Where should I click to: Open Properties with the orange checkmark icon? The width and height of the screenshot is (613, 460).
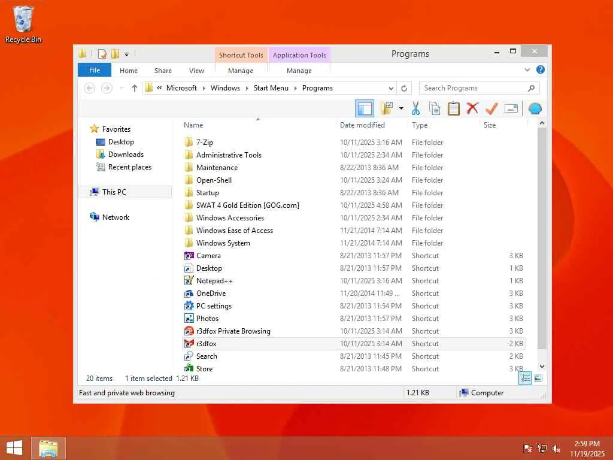491,108
